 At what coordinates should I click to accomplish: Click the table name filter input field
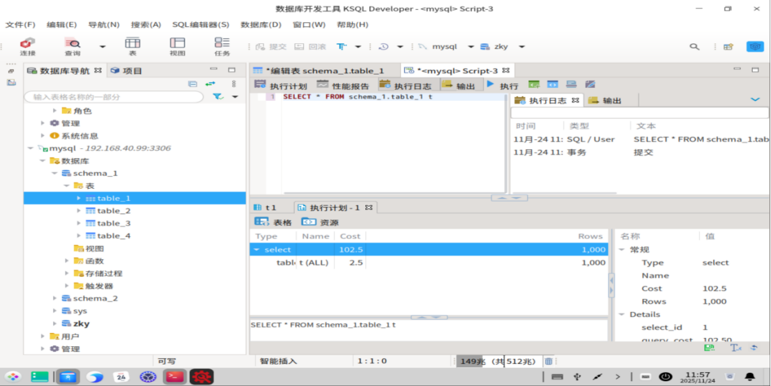[x=115, y=97]
